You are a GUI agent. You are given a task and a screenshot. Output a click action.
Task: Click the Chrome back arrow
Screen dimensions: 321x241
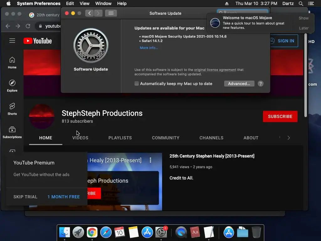point(8,26)
